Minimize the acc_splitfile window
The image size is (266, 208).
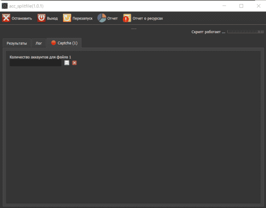224,6
